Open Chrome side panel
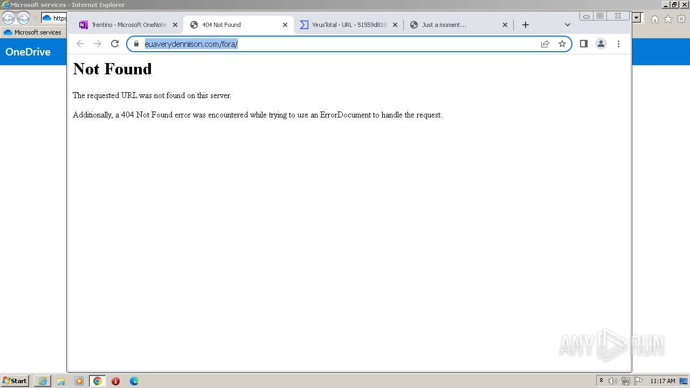Image resolution: width=690 pixels, height=388 pixels. click(584, 44)
